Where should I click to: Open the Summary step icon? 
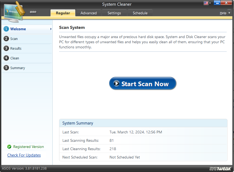[x=6, y=68]
